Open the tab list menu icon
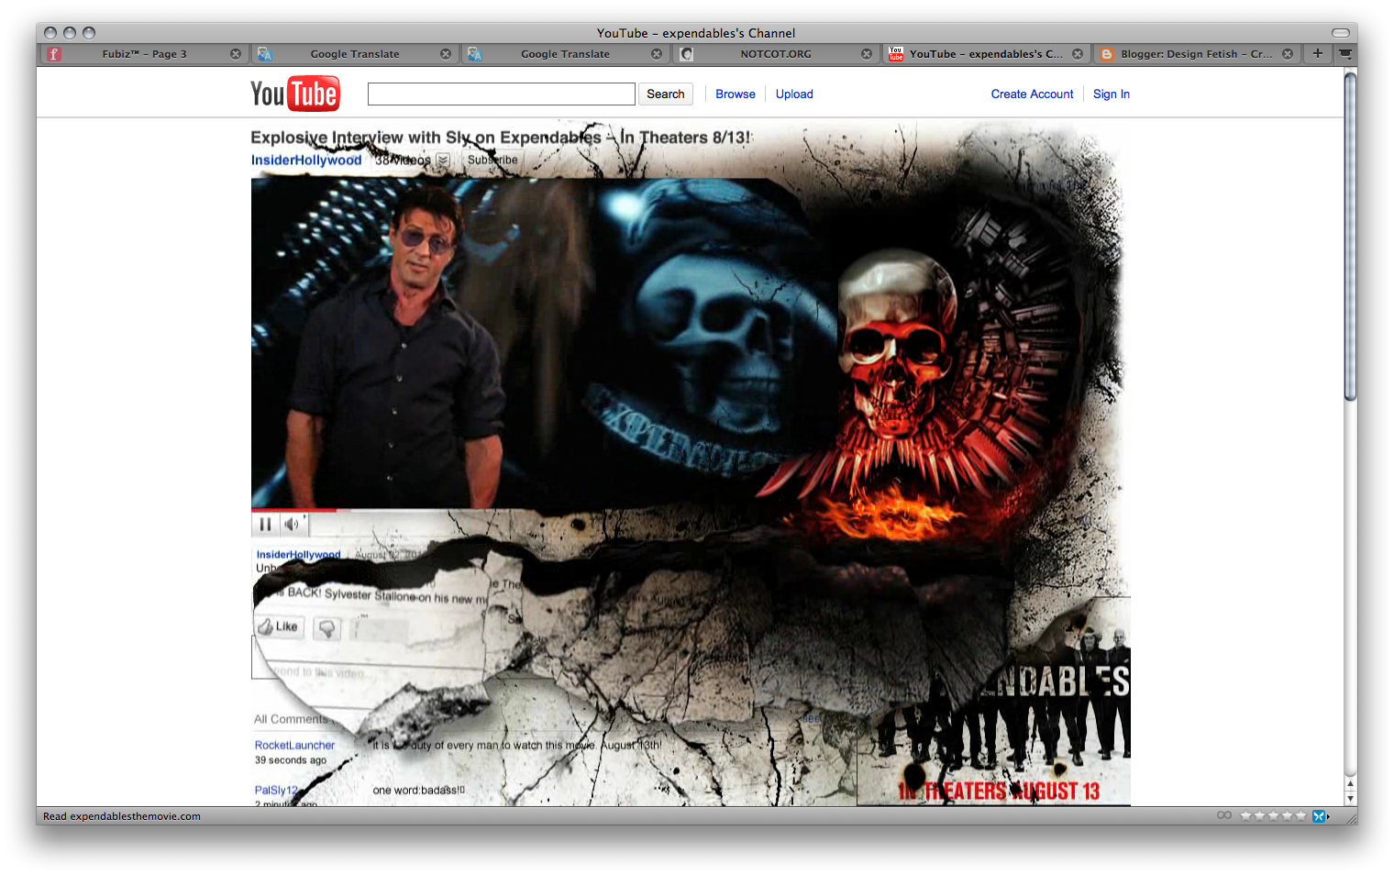 click(1345, 53)
